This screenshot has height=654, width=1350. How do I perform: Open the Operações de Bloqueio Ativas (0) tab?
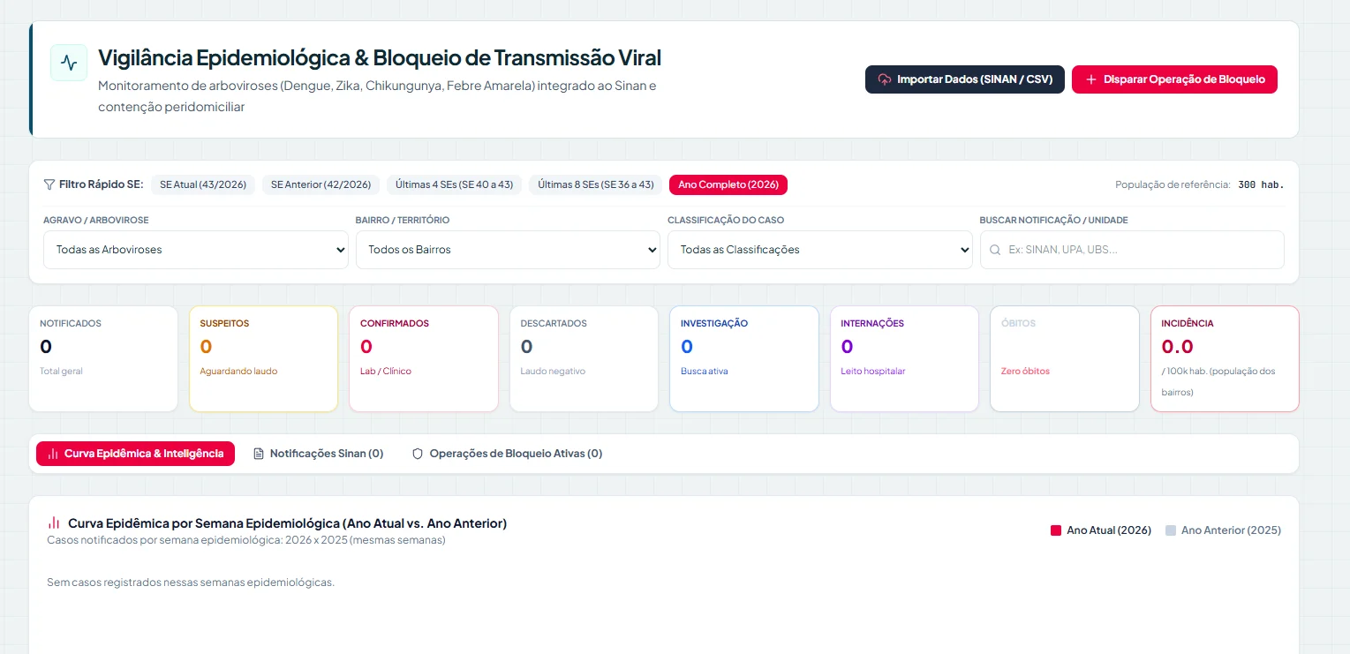pos(507,454)
